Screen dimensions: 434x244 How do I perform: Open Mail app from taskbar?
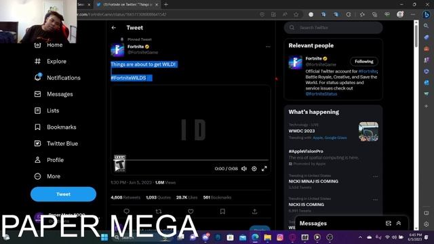tap(243, 237)
